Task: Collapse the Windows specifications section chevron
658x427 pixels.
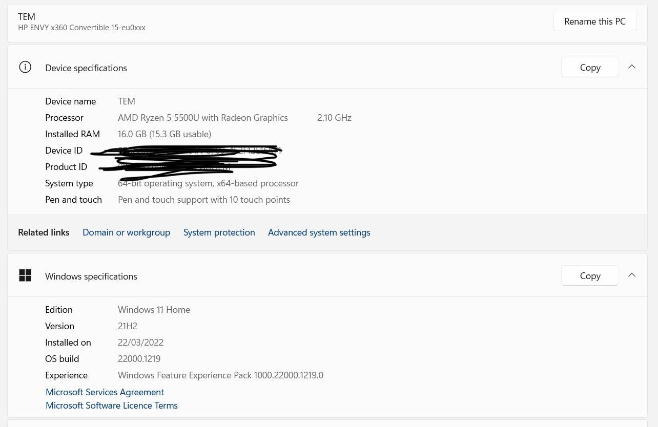Action: [632, 275]
